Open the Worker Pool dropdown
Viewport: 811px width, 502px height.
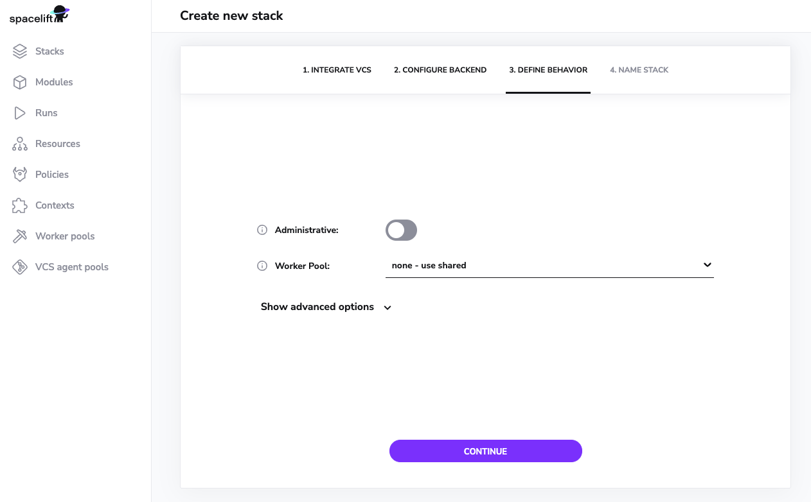549,265
